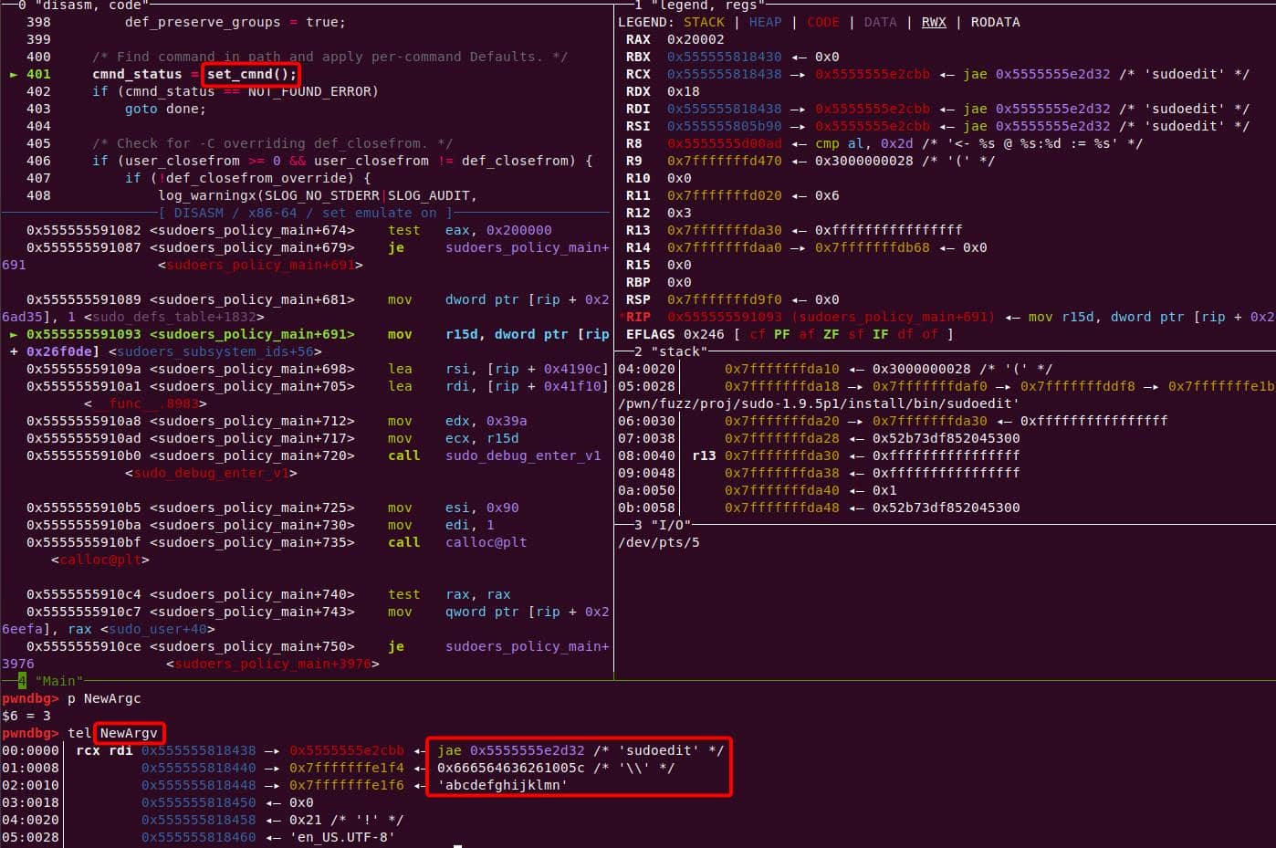The image size is (1276, 848).
Task: Select 'lea rsi, [rip + 0x4190c]' instruction
Action: click(x=497, y=369)
